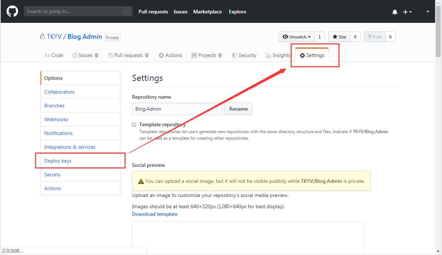Screen dimensions: 442x255
Task: Click the warning triangle in social preview notice
Action: tap(141, 181)
